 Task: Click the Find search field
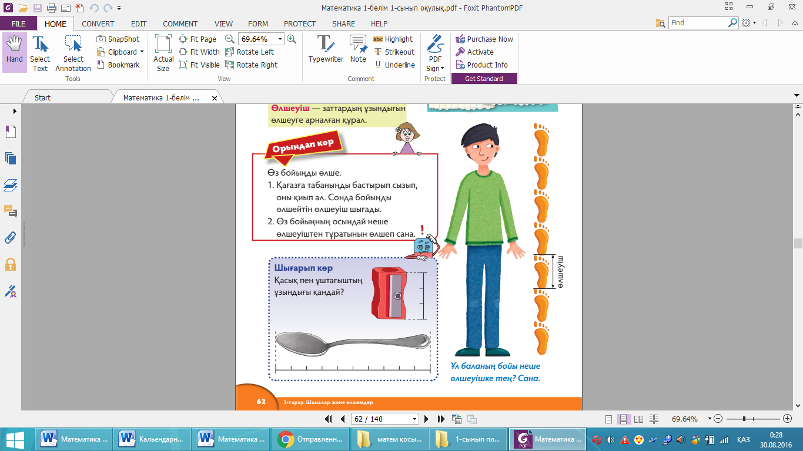[698, 23]
